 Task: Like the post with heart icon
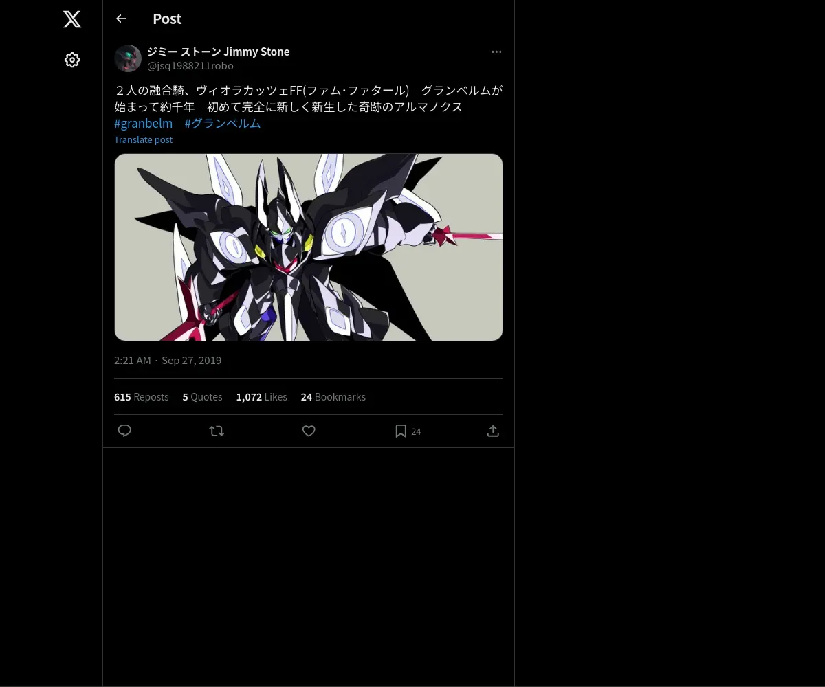tap(309, 431)
